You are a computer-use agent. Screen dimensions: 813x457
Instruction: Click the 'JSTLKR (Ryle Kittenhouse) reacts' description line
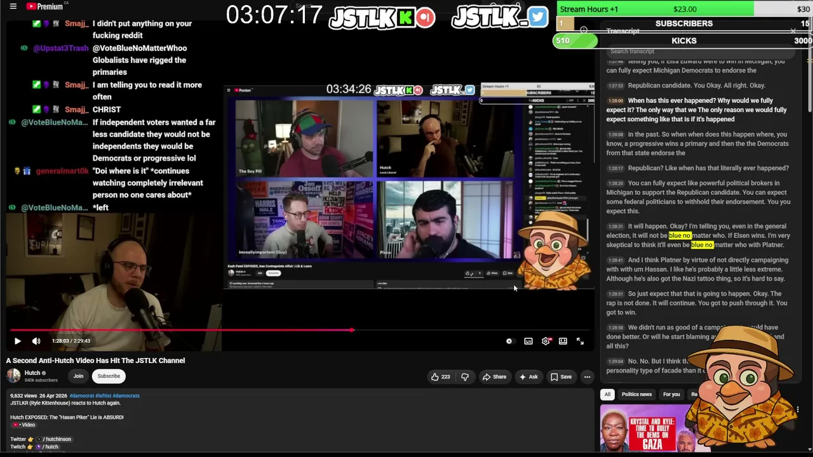tap(65, 403)
